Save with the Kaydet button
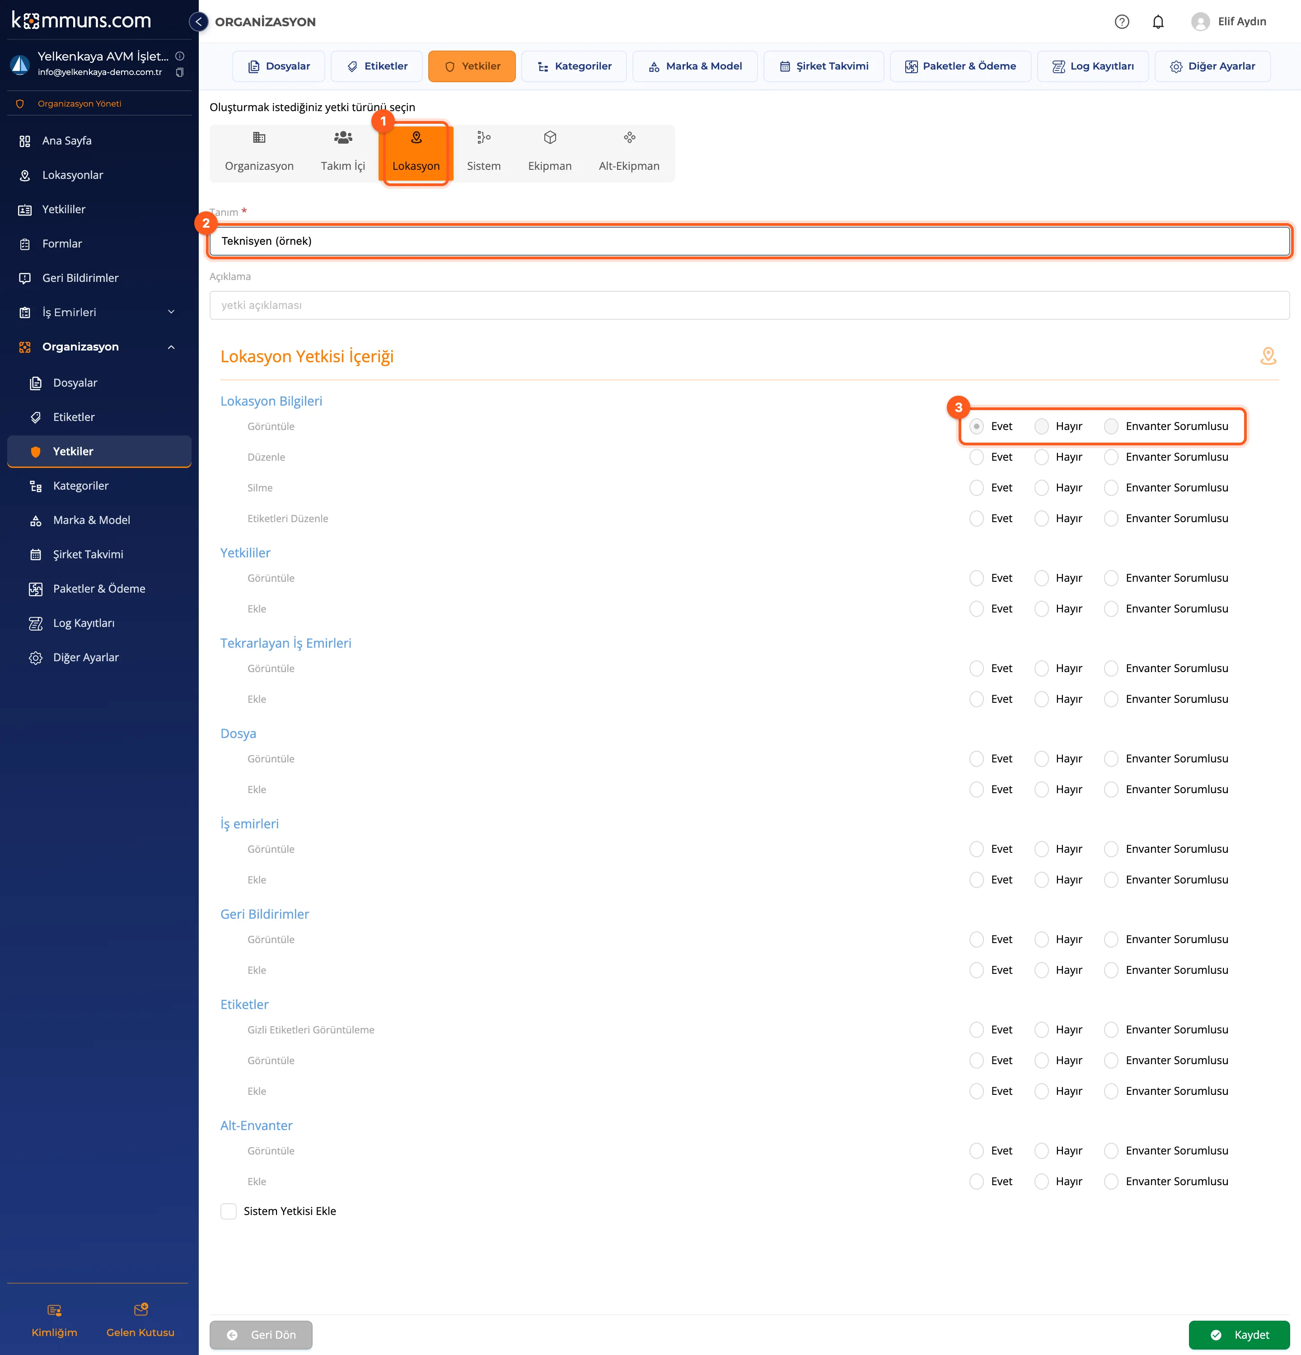Screen dimensions: 1301x1355 pos(1239,1335)
